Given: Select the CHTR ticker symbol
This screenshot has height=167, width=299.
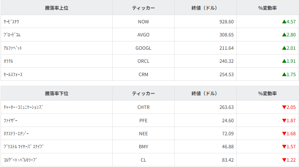Looking at the screenshot, I should (x=143, y=107).
